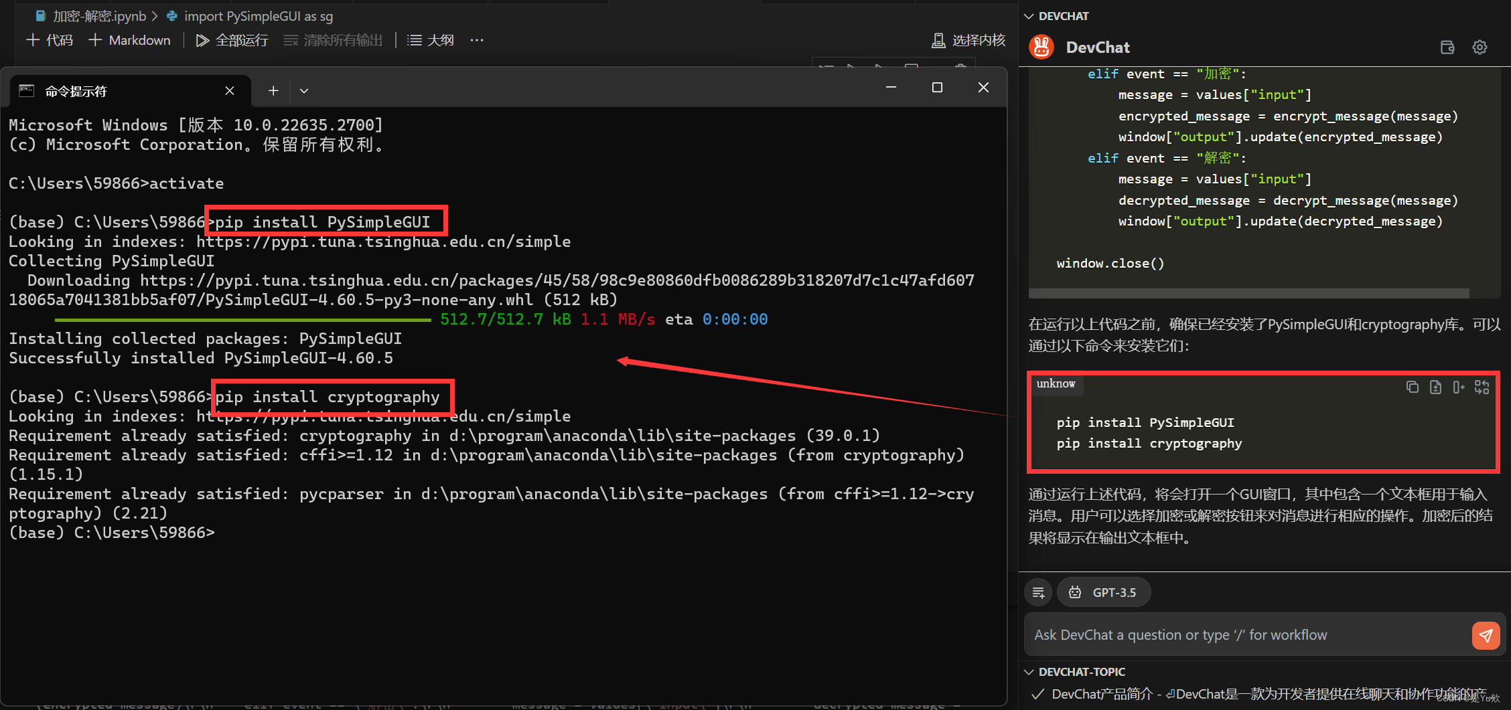Add a new code cell with 代码
Image resolution: width=1511 pixels, height=710 pixels.
[x=50, y=40]
